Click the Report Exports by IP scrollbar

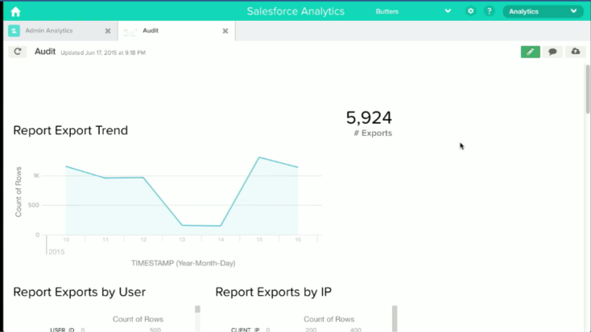pos(395,318)
